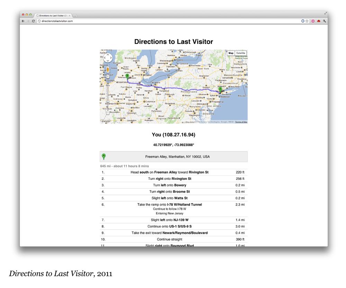Screen dimensions: 346x288
Task: Select step 9 exit toward Newark/Raymond/Boulevard
Action: point(174,233)
